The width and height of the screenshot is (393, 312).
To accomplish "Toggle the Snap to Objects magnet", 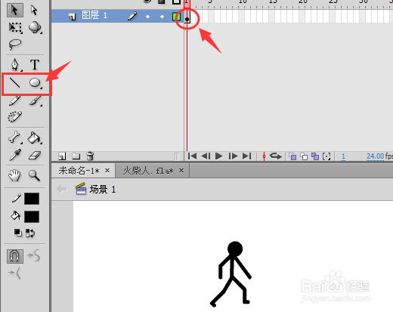I will 15,256.
